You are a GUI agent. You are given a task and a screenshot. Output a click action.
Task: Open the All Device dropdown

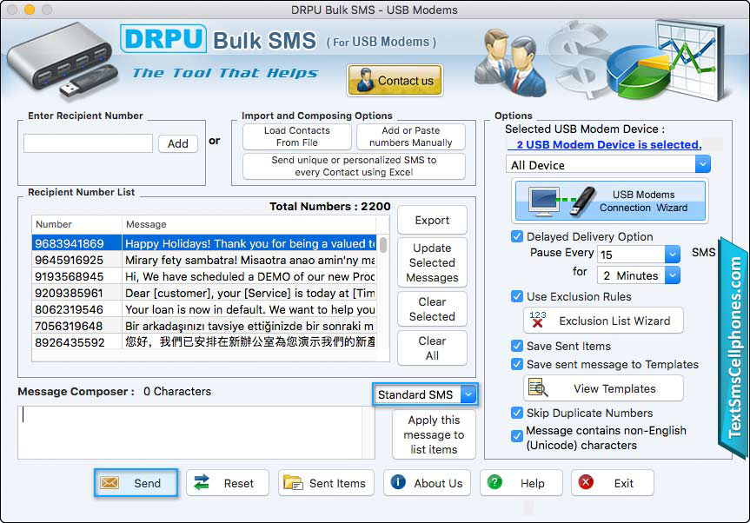(x=608, y=165)
